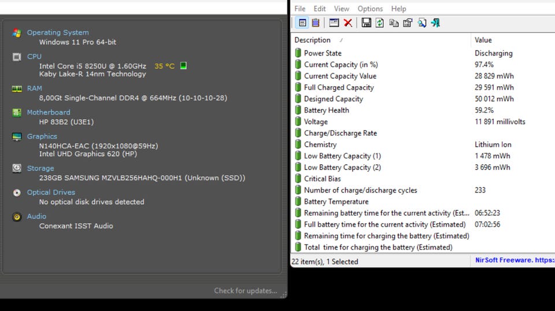Image resolution: width=555 pixels, height=311 pixels.
Task: Click the '35 °C' CPU temperature value
Action: (165, 66)
